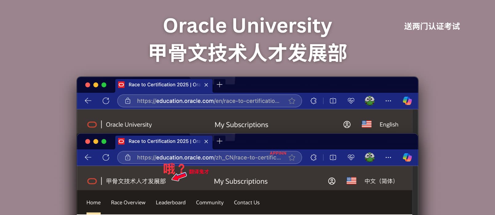Reload the page in upper browser window
The width and height of the screenshot is (495, 215).
[x=106, y=101]
